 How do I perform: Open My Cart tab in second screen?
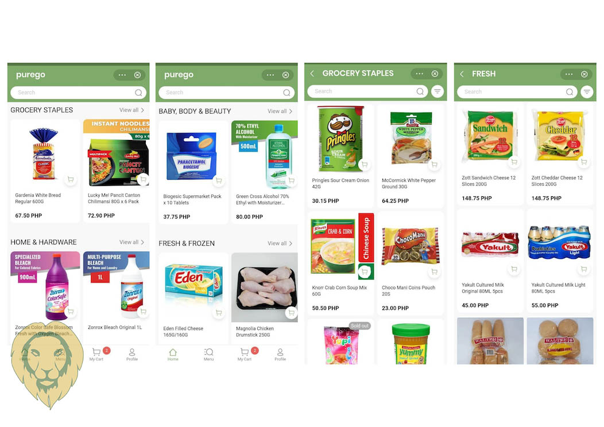[245, 354]
